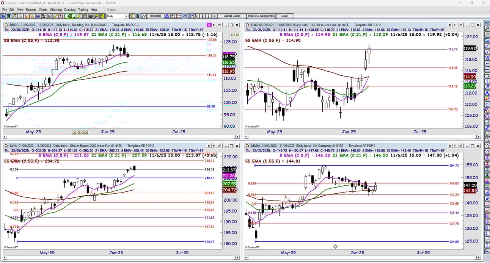Image resolution: width=490 pixels, height=263 pixels.
Task: Click left scroll arrow under DDOG chart
Action: click(5, 136)
